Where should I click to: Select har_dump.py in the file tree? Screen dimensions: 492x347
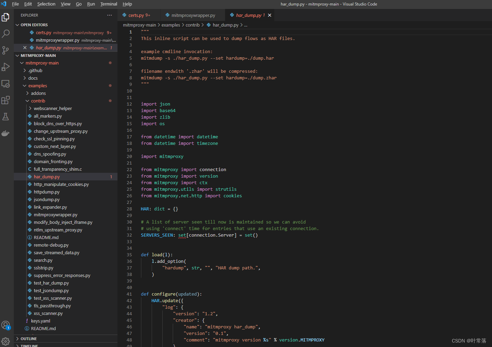click(66, 177)
